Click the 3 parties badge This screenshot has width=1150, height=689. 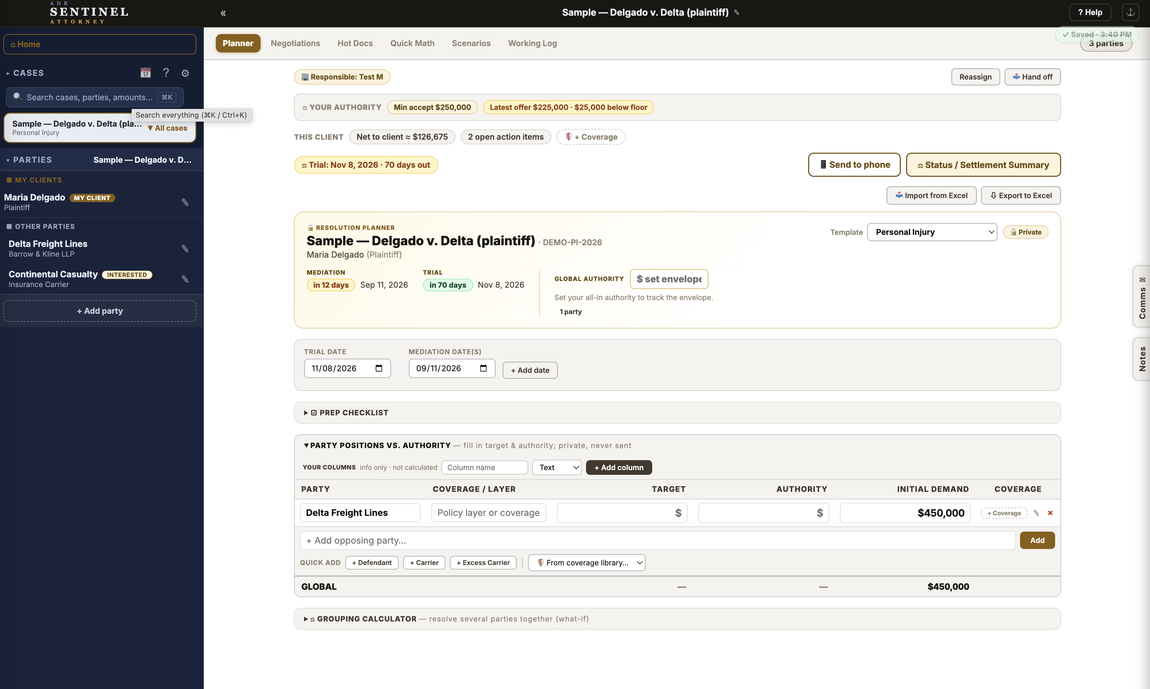(x=1106, y=44)
